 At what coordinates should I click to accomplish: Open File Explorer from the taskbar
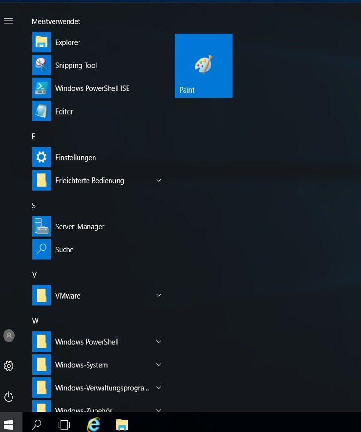coord(122,425)
